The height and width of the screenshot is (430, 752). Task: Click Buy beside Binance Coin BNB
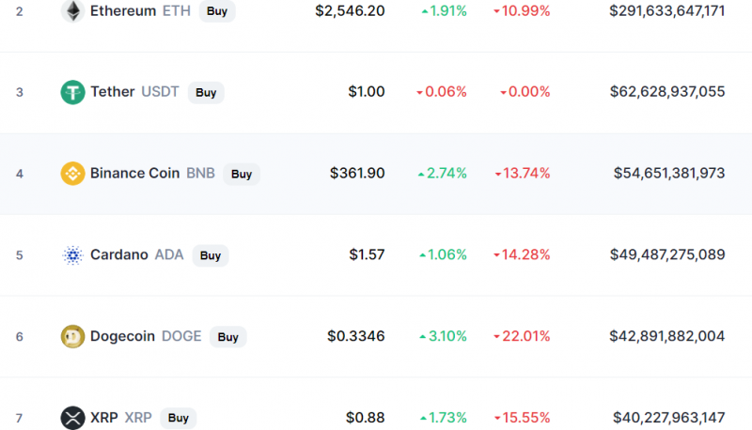tap(242, 174)
